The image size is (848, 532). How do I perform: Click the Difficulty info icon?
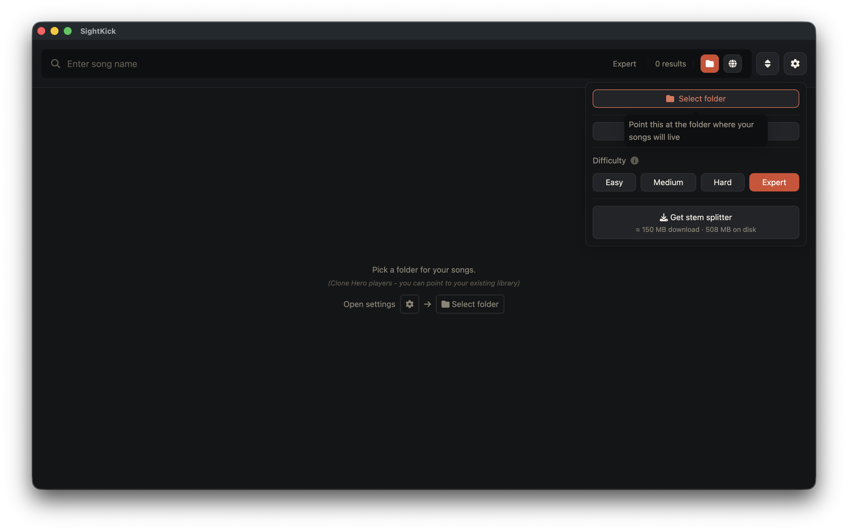pyautogui.click(x=634, y=161)
